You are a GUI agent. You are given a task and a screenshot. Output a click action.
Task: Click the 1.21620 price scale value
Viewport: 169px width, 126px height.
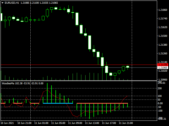click(x=163, y=27)
